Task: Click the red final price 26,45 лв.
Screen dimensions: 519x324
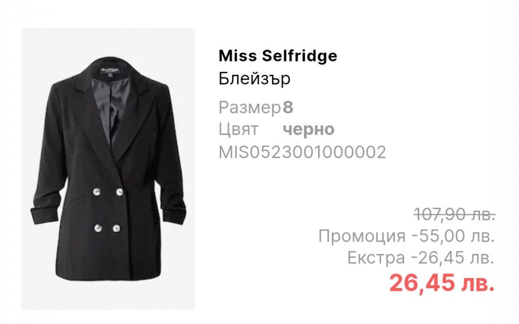Action: click(x=442, y=283)
